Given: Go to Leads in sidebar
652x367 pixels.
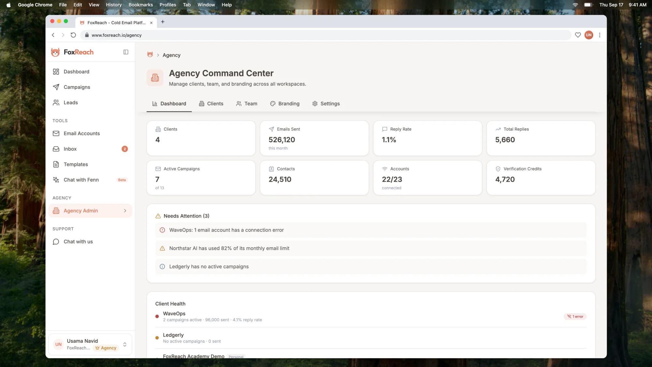Looking at the screenshot, I should click(90, 102).
